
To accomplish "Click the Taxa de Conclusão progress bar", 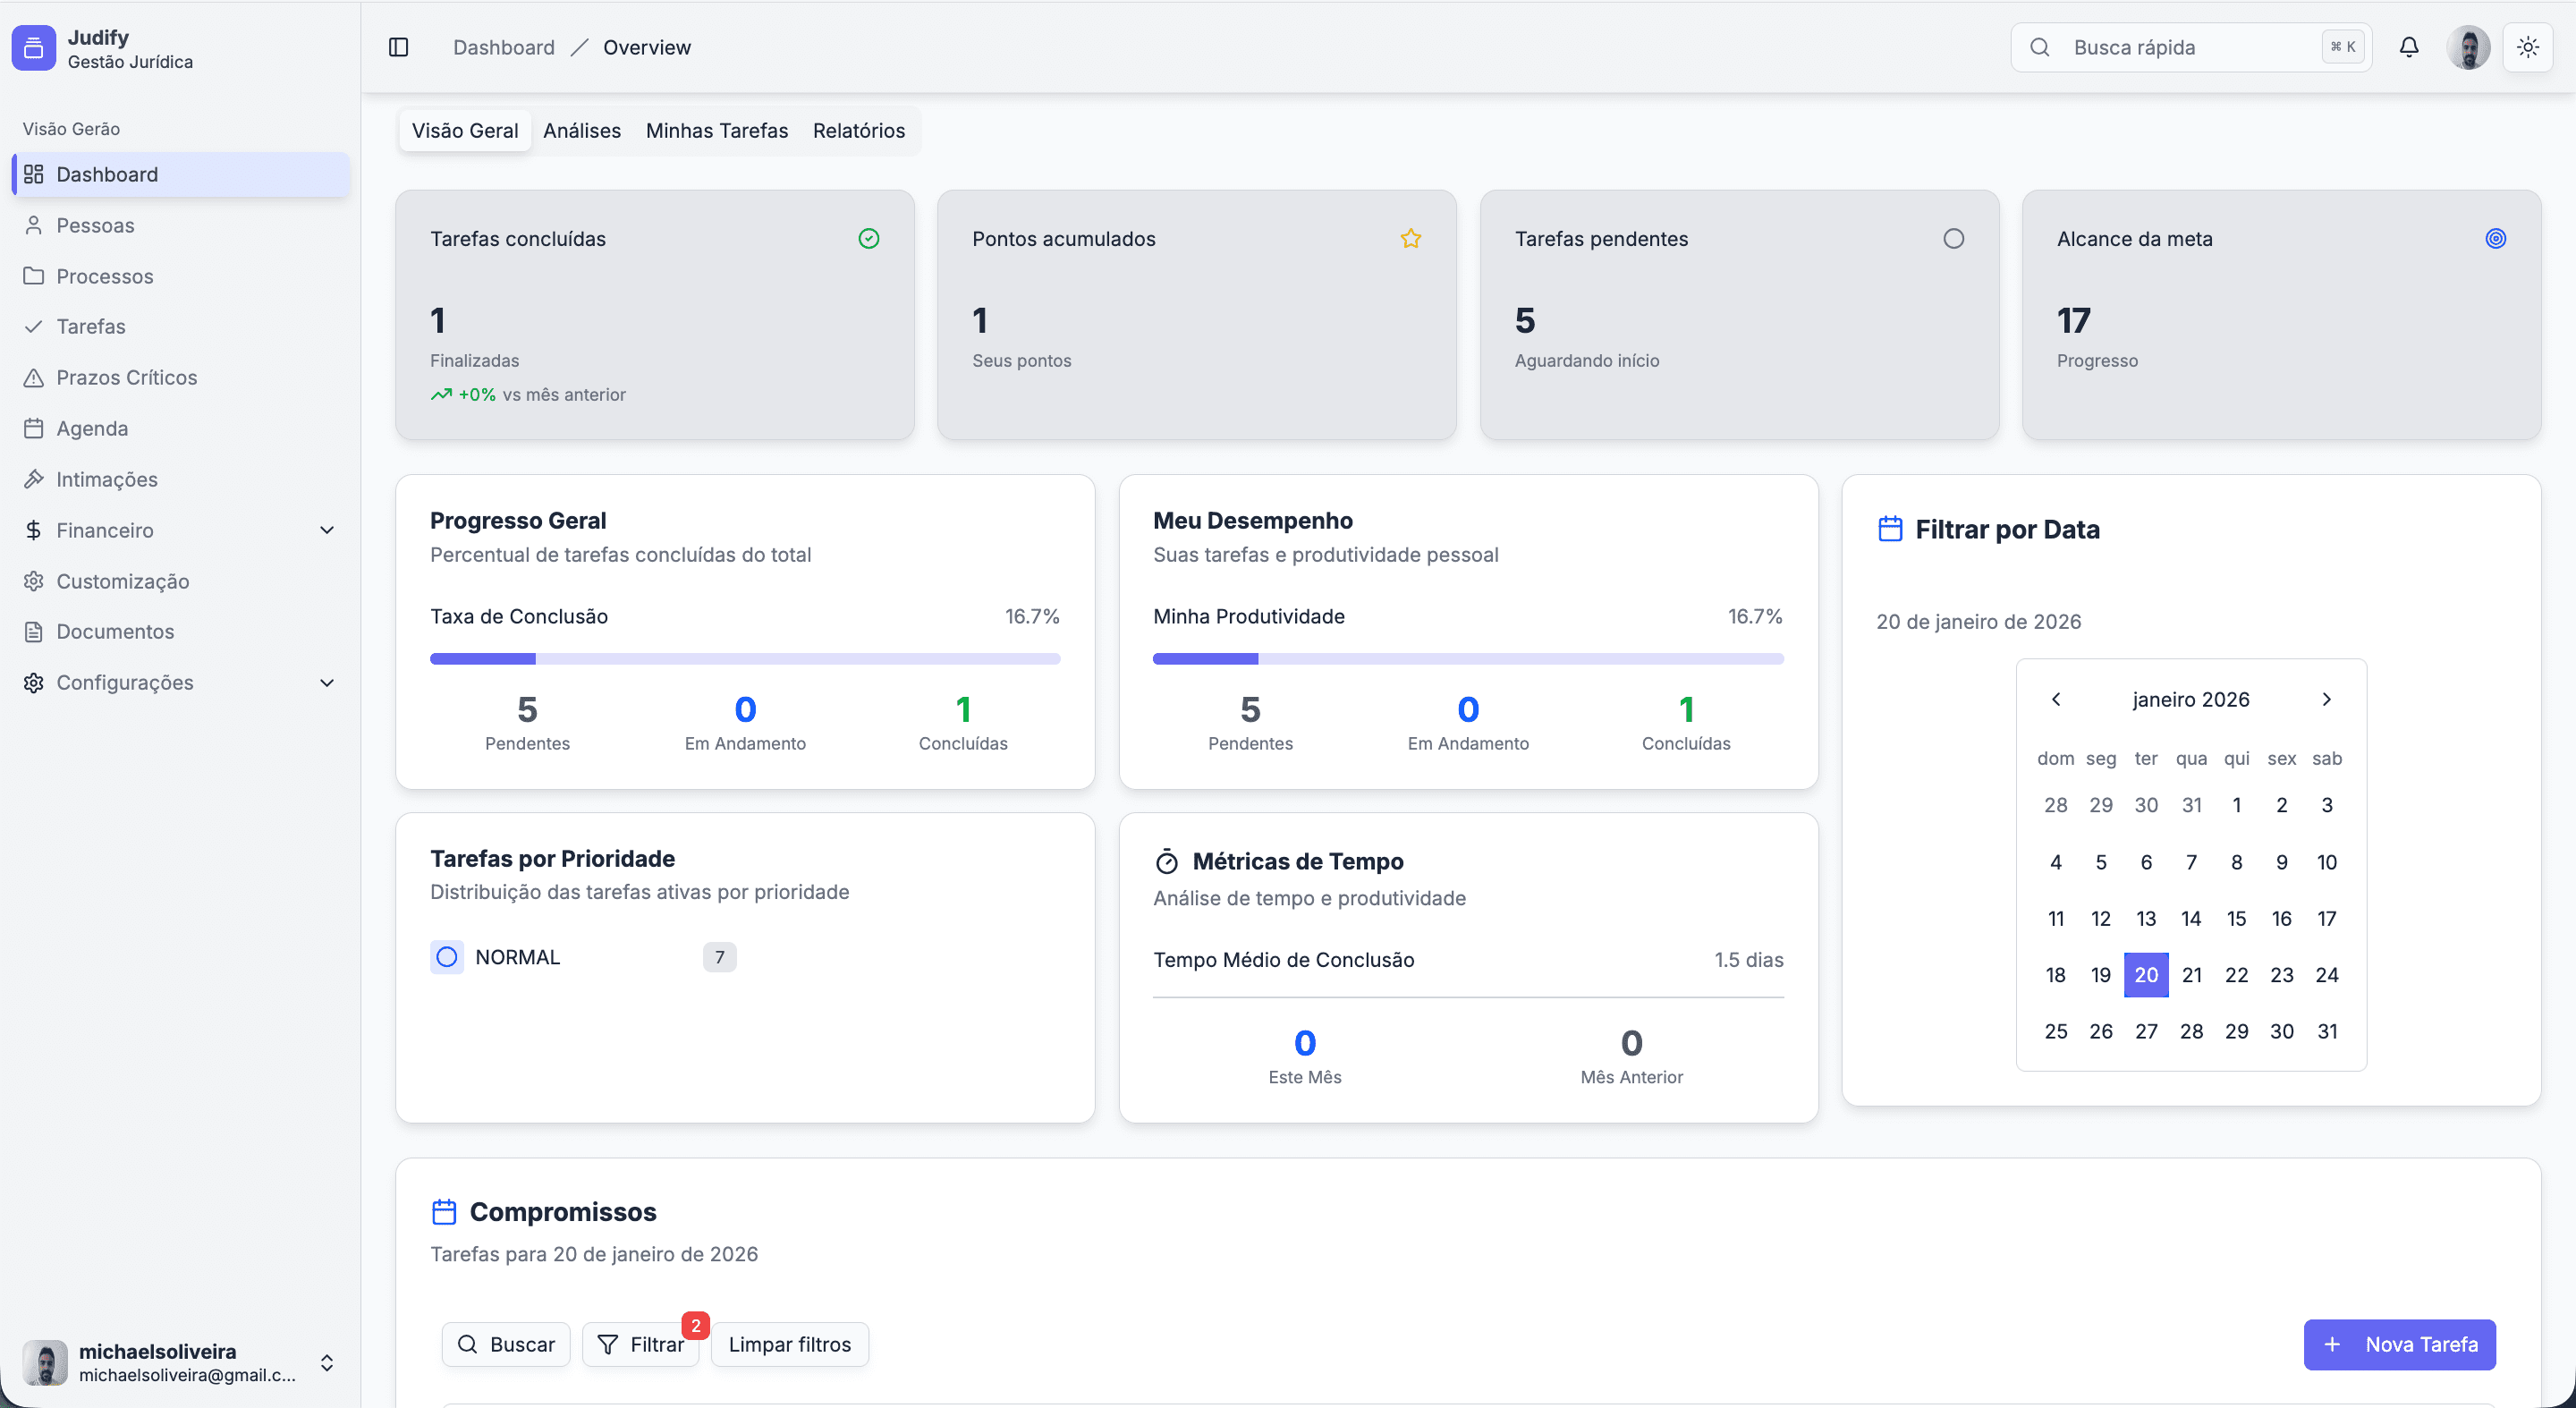I will (744, 659).
